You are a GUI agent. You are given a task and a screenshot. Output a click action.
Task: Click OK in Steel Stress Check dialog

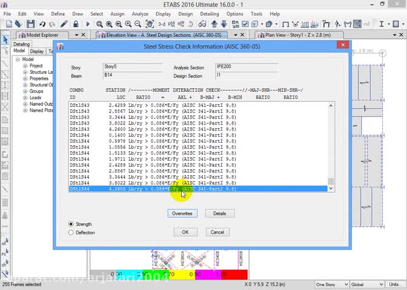[x=185, y=232]
